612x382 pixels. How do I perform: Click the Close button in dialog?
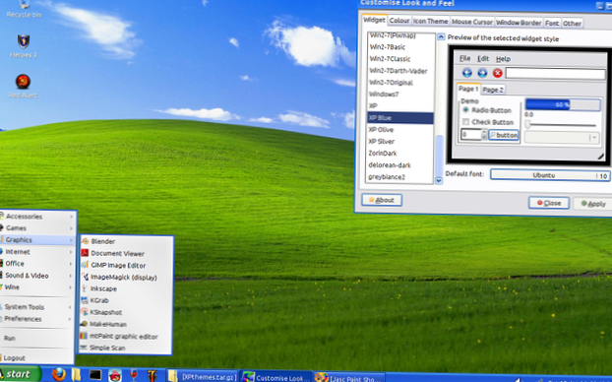point(549,203)
